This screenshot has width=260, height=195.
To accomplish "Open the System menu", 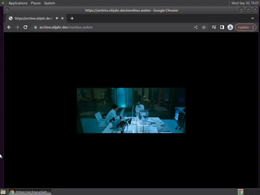I will click(x=50, y=3).
